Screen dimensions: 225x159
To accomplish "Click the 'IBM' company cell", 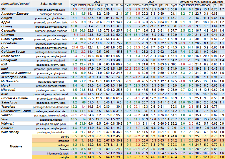I will tap(16, 64).
